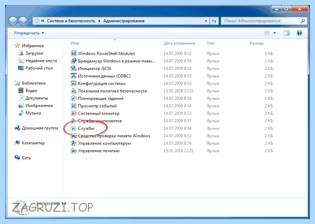Click the "Управление печатью" icon
315x224 pixels.
click(74, 151)
